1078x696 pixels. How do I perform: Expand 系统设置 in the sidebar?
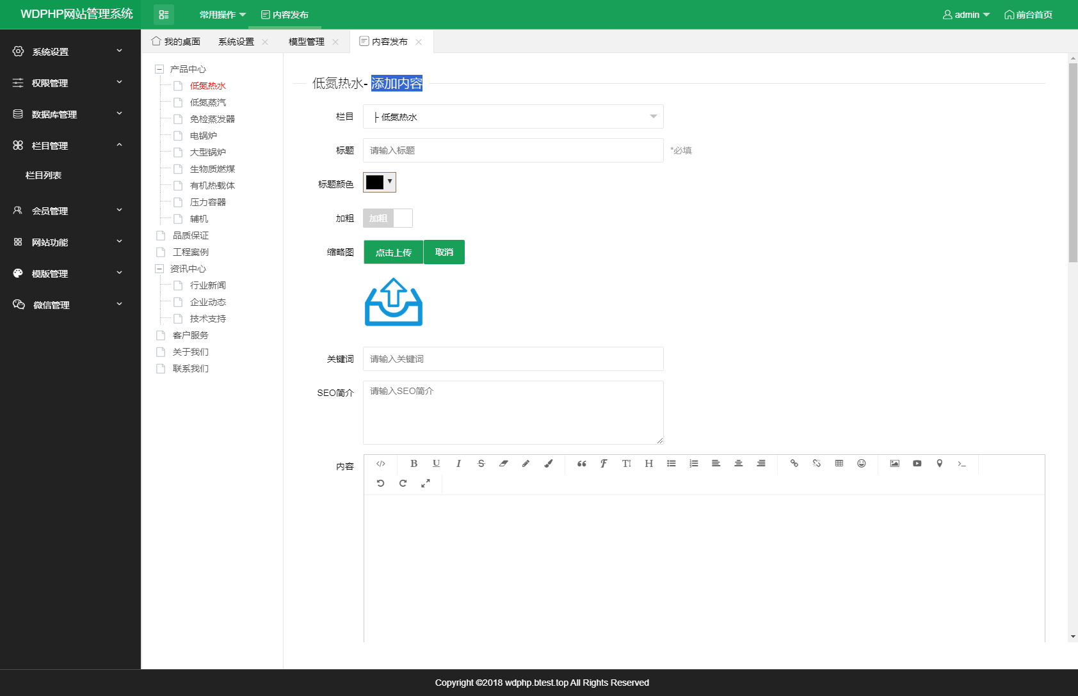(69, 51)
